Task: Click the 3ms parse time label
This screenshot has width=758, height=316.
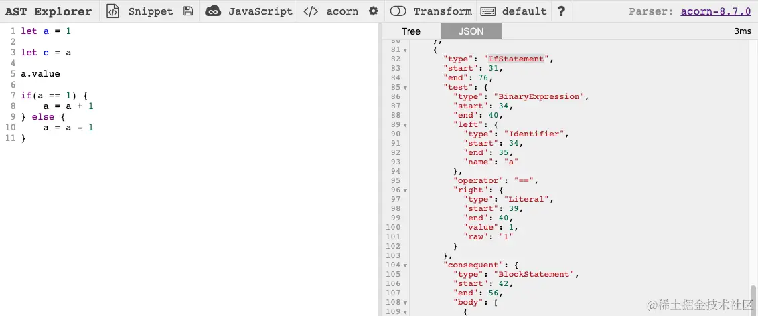Action: point(743,31)
